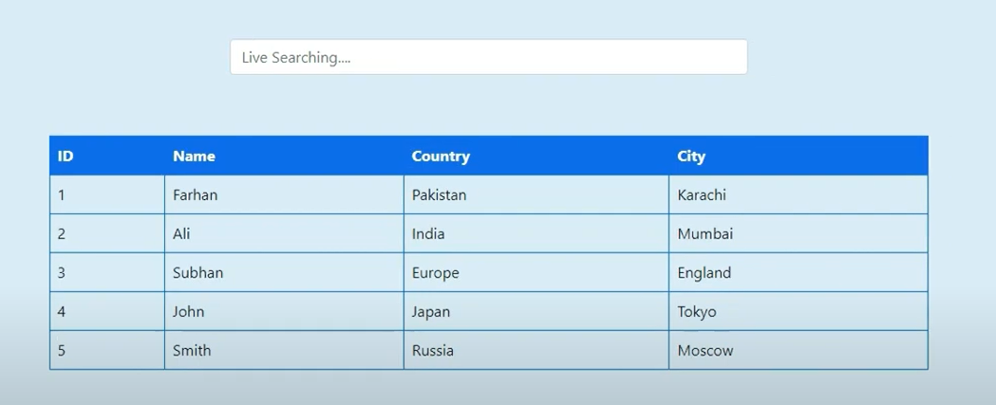996x405 pixels.
Task: Click the Live Searching input field
Action: (x=488, y=57)
